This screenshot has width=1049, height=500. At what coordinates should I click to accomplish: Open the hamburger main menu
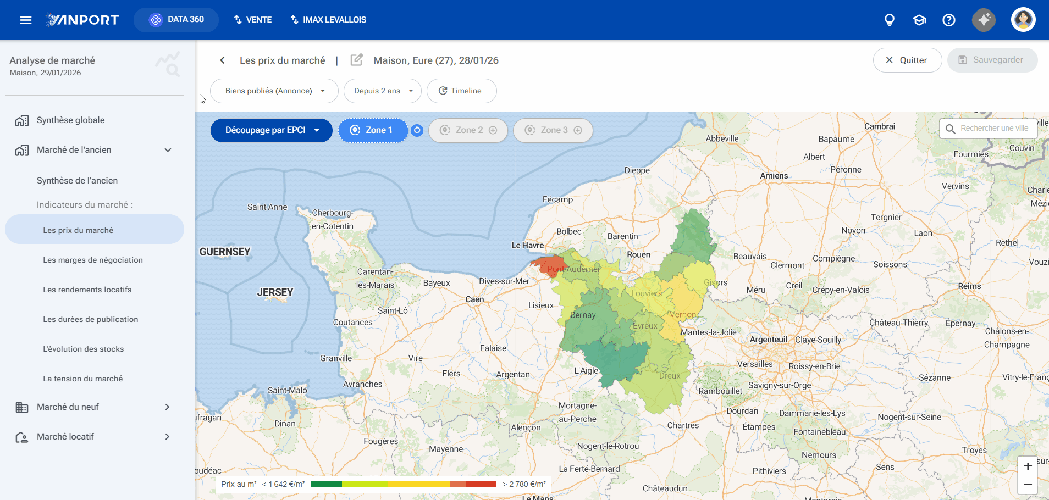pyautogui.click(x=25, y=20)
